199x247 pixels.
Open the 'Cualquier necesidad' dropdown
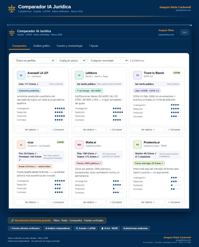pos(108,61)
